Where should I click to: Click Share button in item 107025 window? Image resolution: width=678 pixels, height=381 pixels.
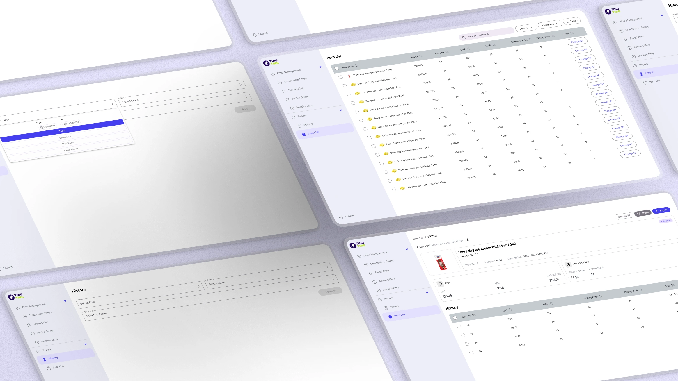[642, 213]
